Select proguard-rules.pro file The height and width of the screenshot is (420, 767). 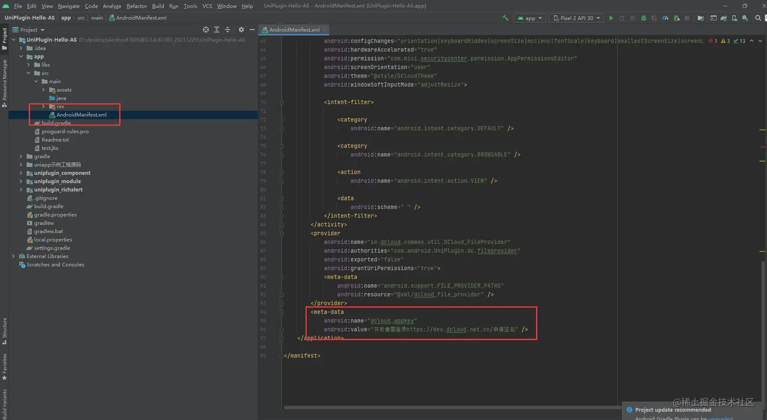click(x=65, y=131)
